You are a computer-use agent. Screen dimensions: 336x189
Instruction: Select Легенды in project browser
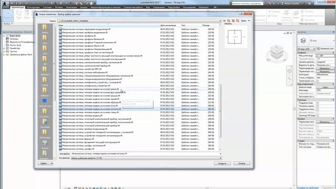(14, 39)
